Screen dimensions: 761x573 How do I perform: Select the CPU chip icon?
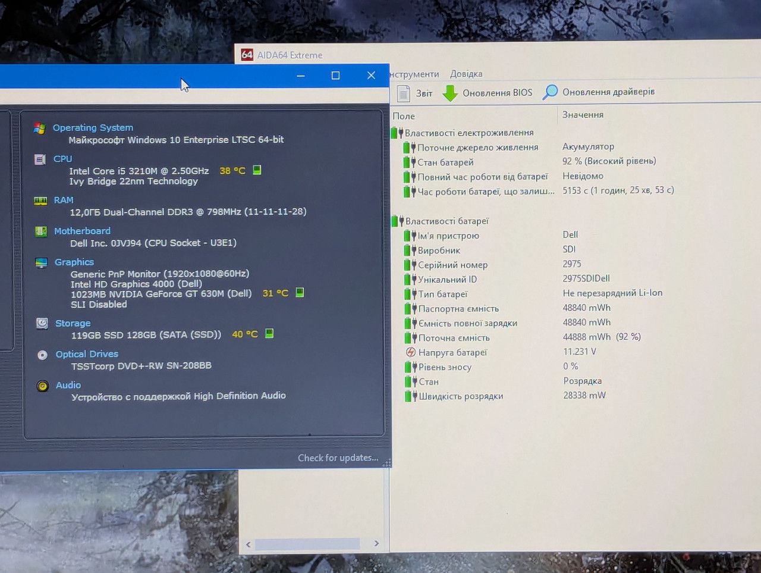[x=40, y=159]
